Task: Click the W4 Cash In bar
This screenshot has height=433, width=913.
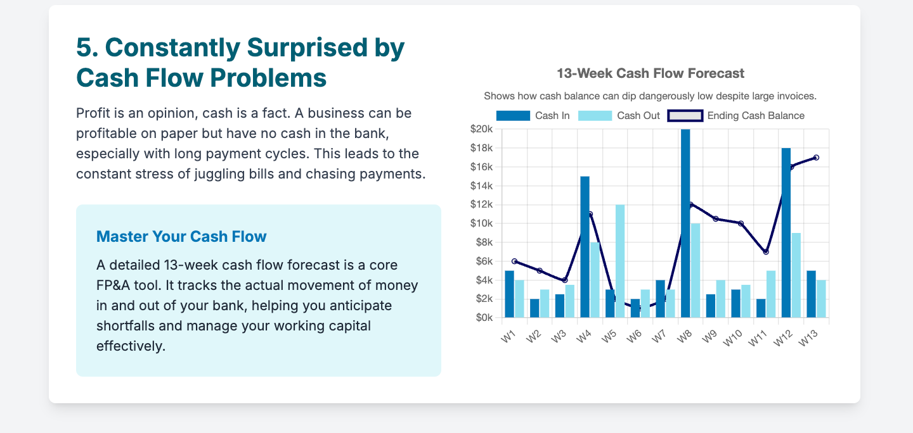Action: pyautogui.click(x=585, y=247)
